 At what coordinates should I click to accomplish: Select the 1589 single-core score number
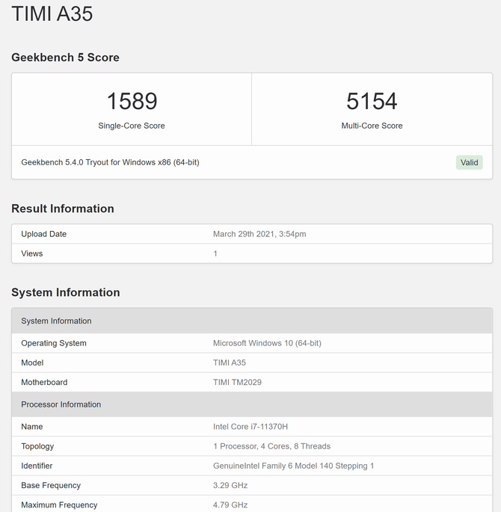pyautogui.click(x=132, y=101)
